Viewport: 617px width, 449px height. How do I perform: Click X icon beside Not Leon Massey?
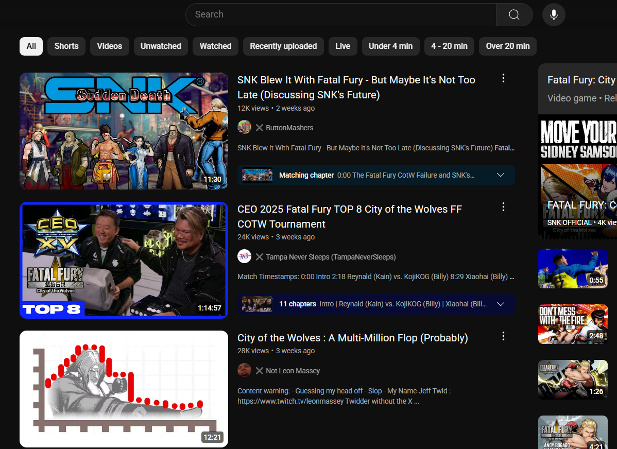click(259, 371)
